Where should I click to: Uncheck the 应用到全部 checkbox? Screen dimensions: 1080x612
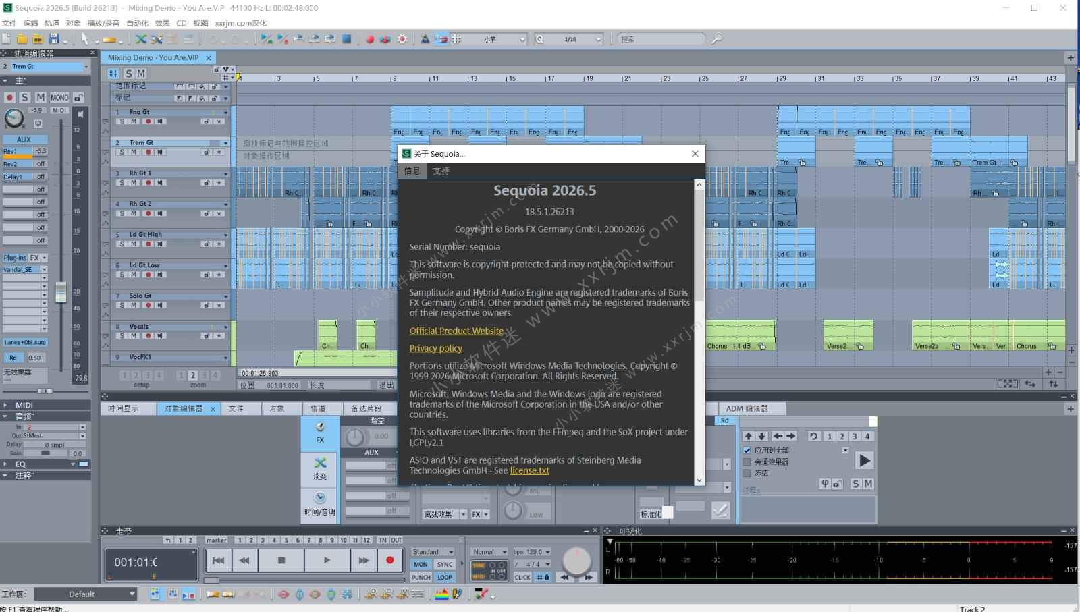point(747,450)
